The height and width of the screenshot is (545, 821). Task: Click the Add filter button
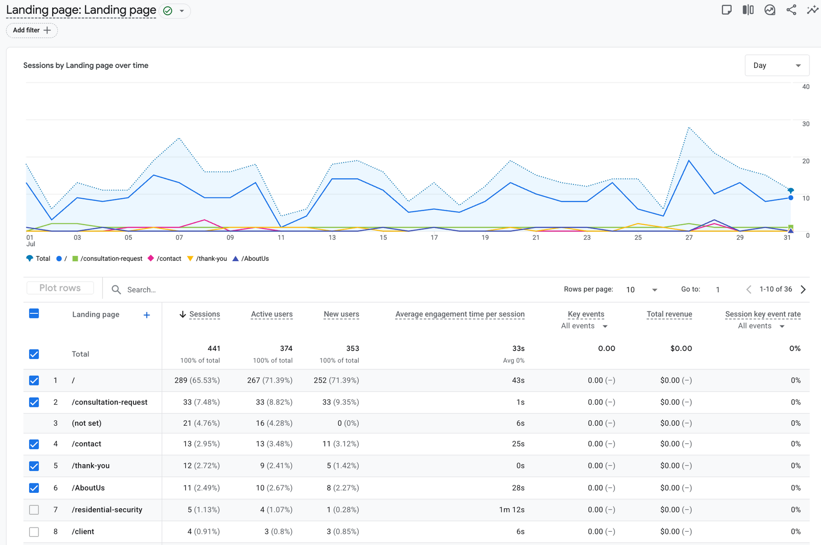[32, 30]
